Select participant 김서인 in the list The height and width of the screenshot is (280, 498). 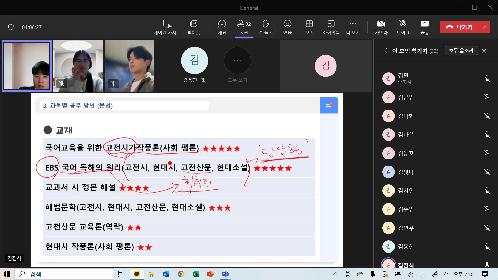(x=406, y=191)
